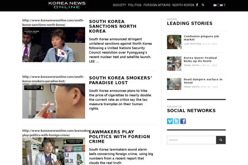Click the sidebar Search text field
This screenshot has height=165, width=248.
(x=191, y=140)
